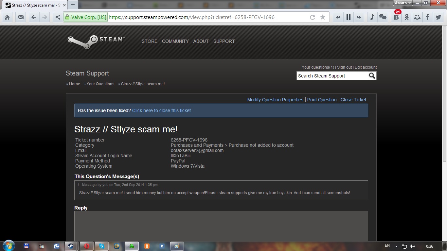Click the Print Question link
447x251 pixels.
point(322,100)
